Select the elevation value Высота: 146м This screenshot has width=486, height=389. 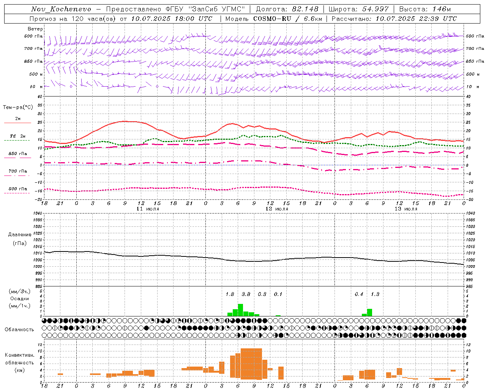pos(425,9)
